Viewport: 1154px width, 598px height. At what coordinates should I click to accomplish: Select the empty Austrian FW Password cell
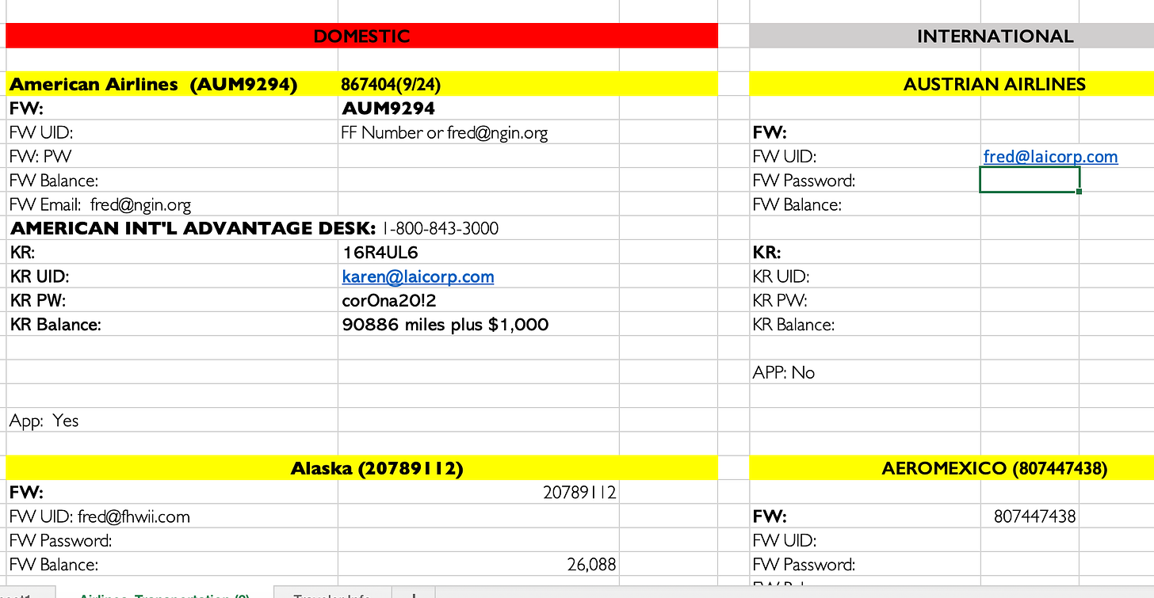(x=1030, y=180)
